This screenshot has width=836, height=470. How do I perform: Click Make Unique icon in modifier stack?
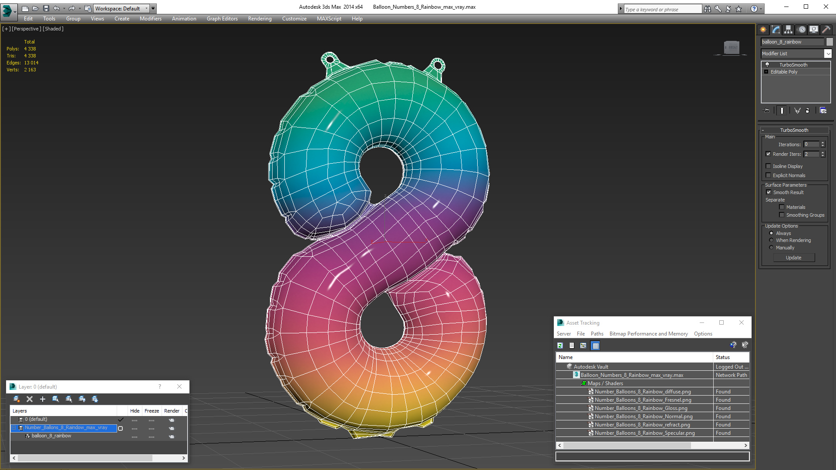[797, 111]
